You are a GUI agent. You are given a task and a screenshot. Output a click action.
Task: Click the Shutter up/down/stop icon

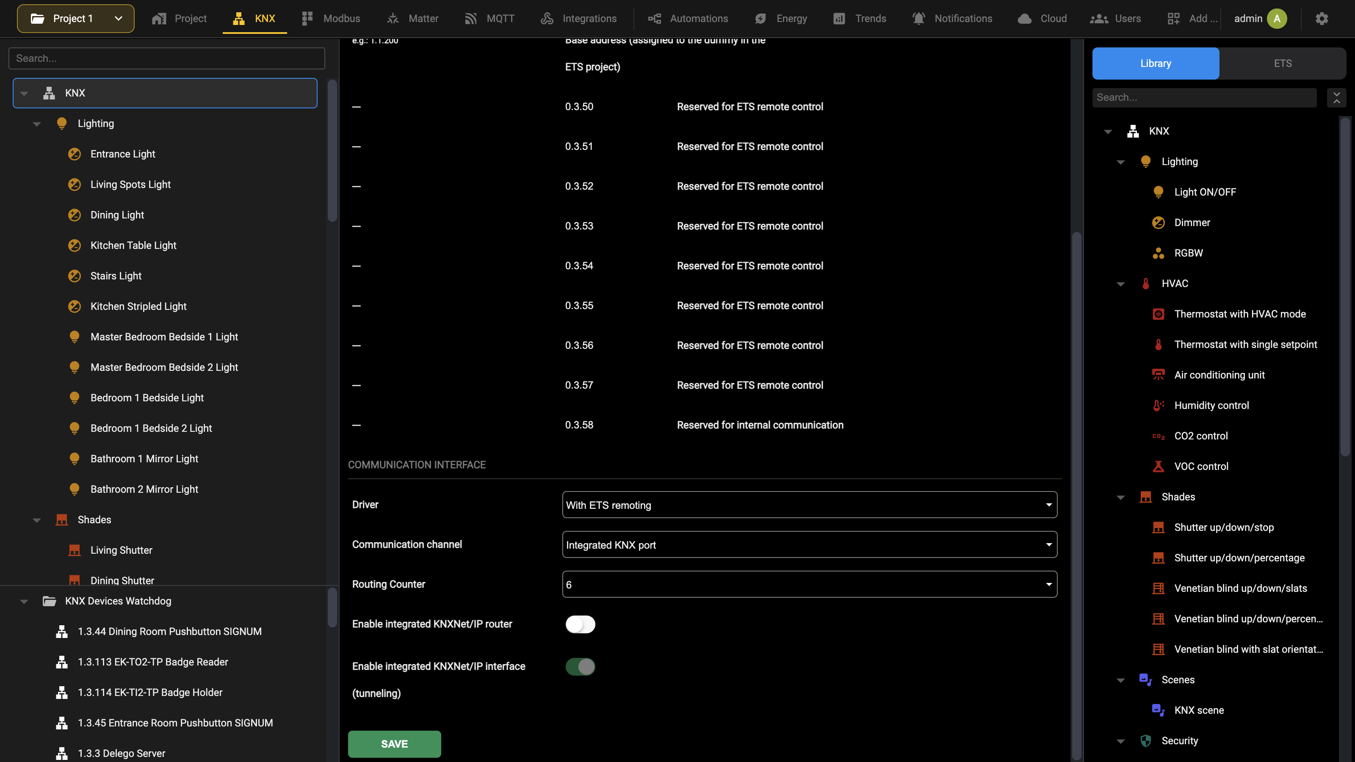(x=1158, y=527)
